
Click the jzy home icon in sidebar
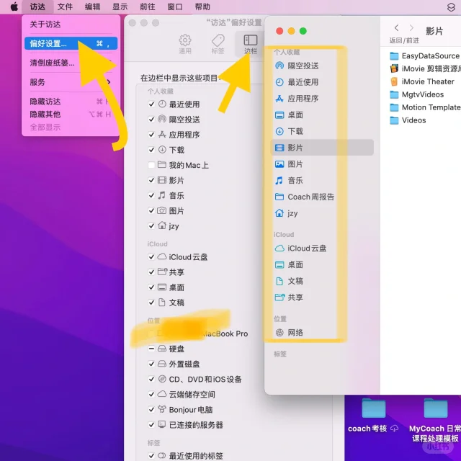click(279, 213)
